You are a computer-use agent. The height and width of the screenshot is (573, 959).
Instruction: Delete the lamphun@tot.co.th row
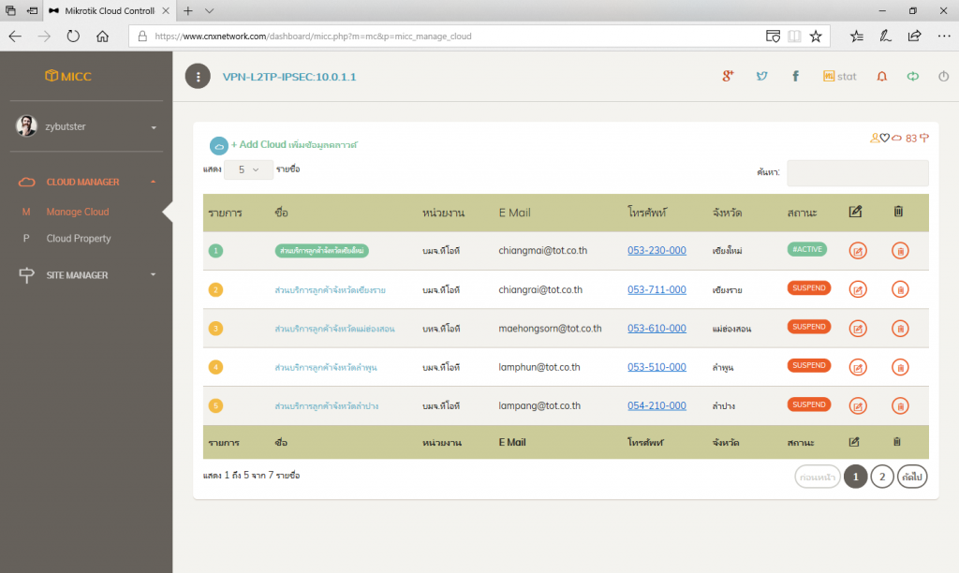coord(900,368)
